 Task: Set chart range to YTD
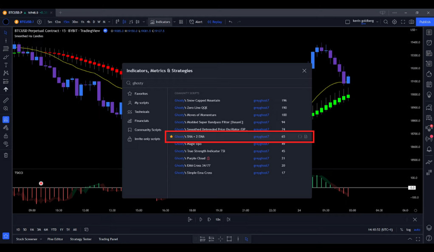coord(54,230)
